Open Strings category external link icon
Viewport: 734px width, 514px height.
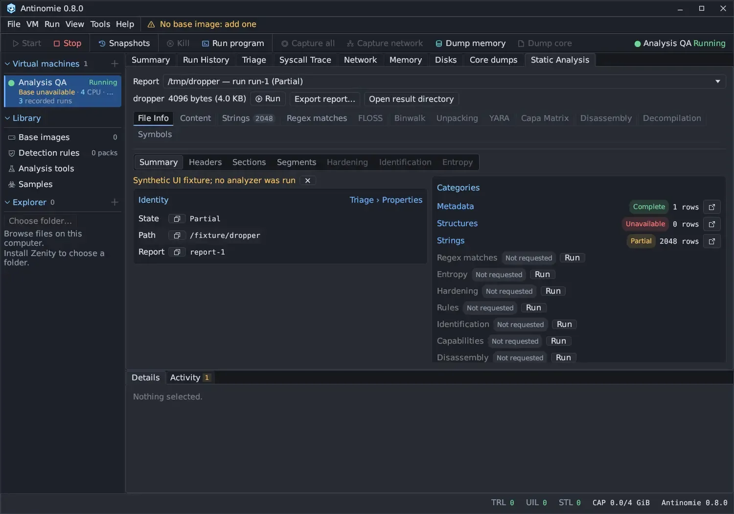(712, 241)
